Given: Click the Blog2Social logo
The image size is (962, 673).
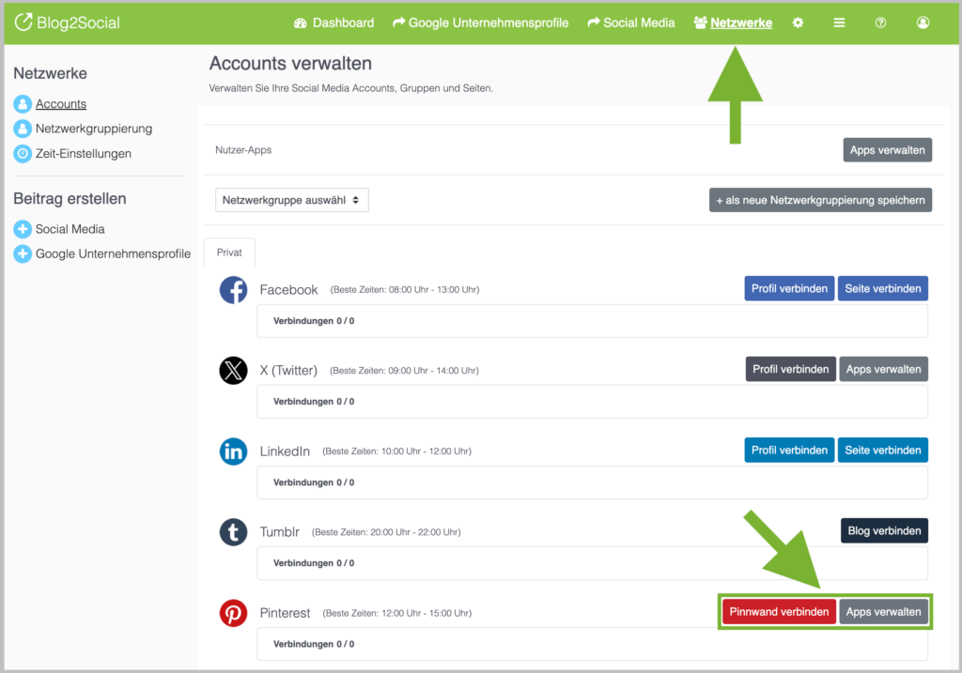Looking at the screenshot, I should (67, 23).
